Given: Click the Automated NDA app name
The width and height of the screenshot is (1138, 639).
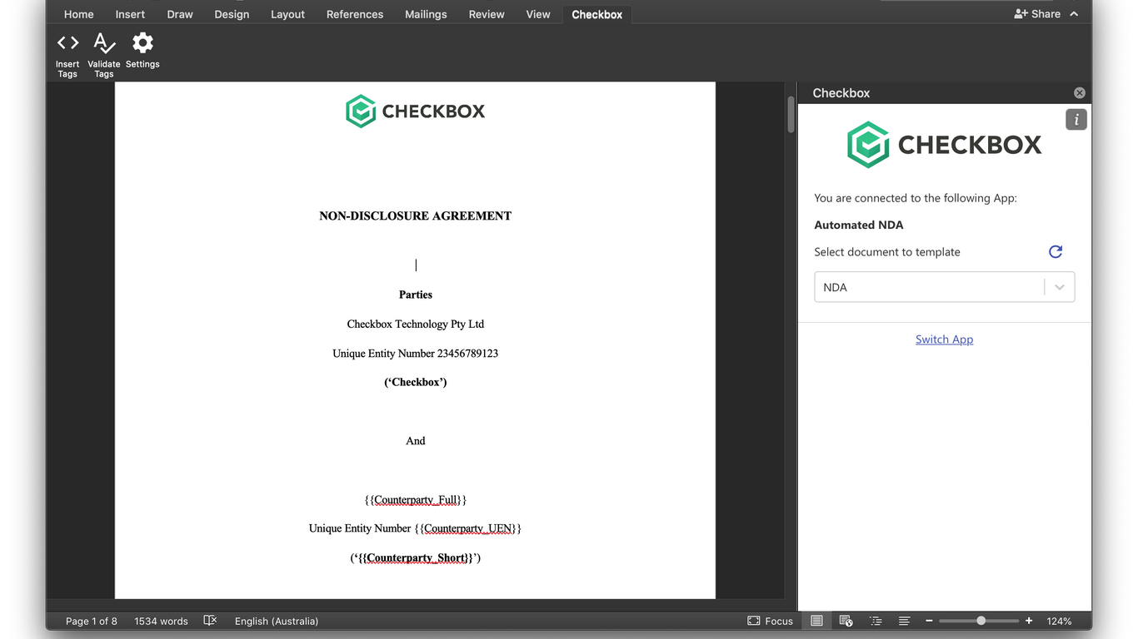Looking at the screenshot, I should 859,225.
